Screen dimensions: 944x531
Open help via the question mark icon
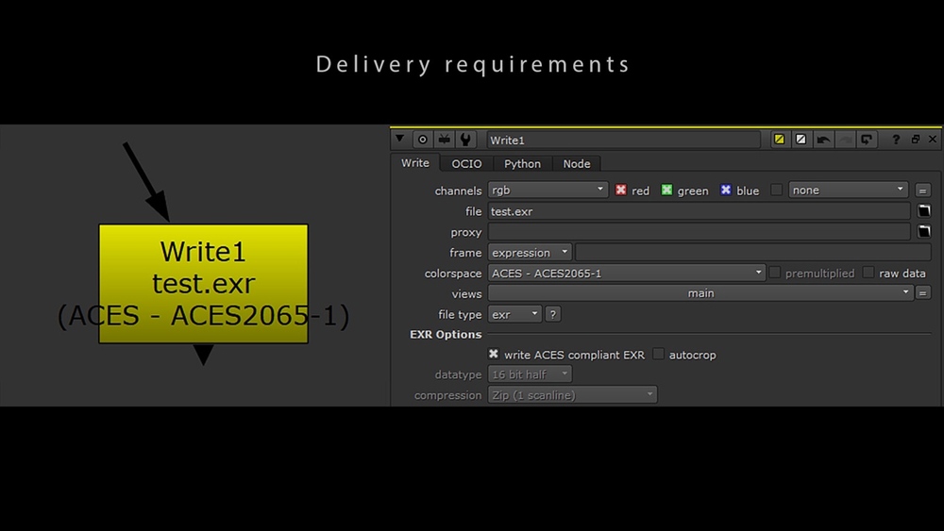(897, 140)
